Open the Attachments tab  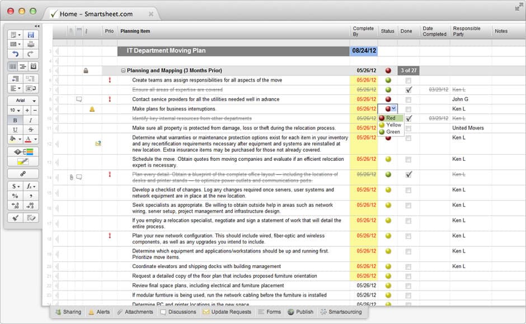(135, 312)
